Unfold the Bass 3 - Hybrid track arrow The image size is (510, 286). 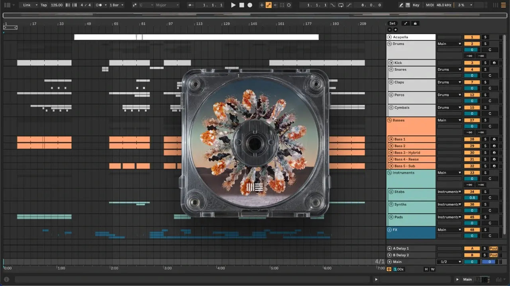pyautogui.click(x=391, y=153)
